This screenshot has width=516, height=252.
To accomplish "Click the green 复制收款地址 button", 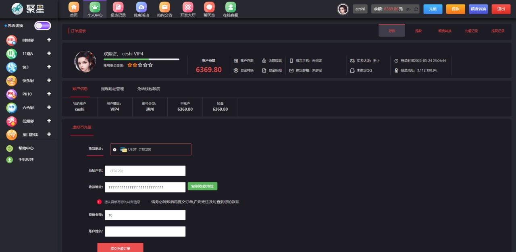I will [202, 186].
